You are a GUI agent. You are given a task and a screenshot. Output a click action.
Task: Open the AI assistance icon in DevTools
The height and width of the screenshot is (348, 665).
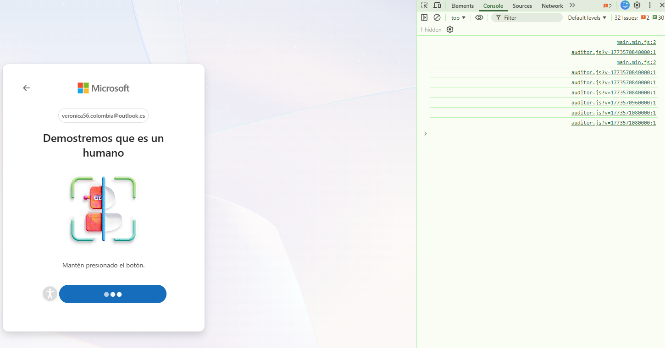point(625,5)
